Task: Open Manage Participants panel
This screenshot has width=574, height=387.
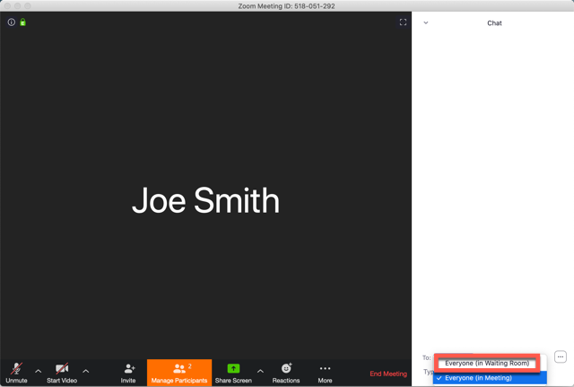Action: 179,373
